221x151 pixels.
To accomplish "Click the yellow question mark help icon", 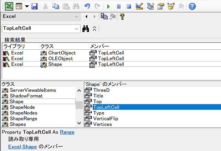I will pyautogui.click(x=122, y=17).
